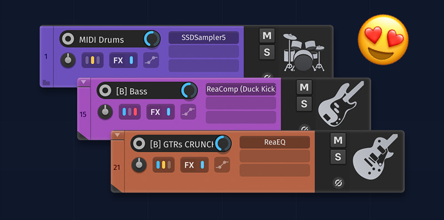Click the third empty FX slot on [B] Bass
The width and height of the screenshot is (444, 220).
tap(241, 117)
